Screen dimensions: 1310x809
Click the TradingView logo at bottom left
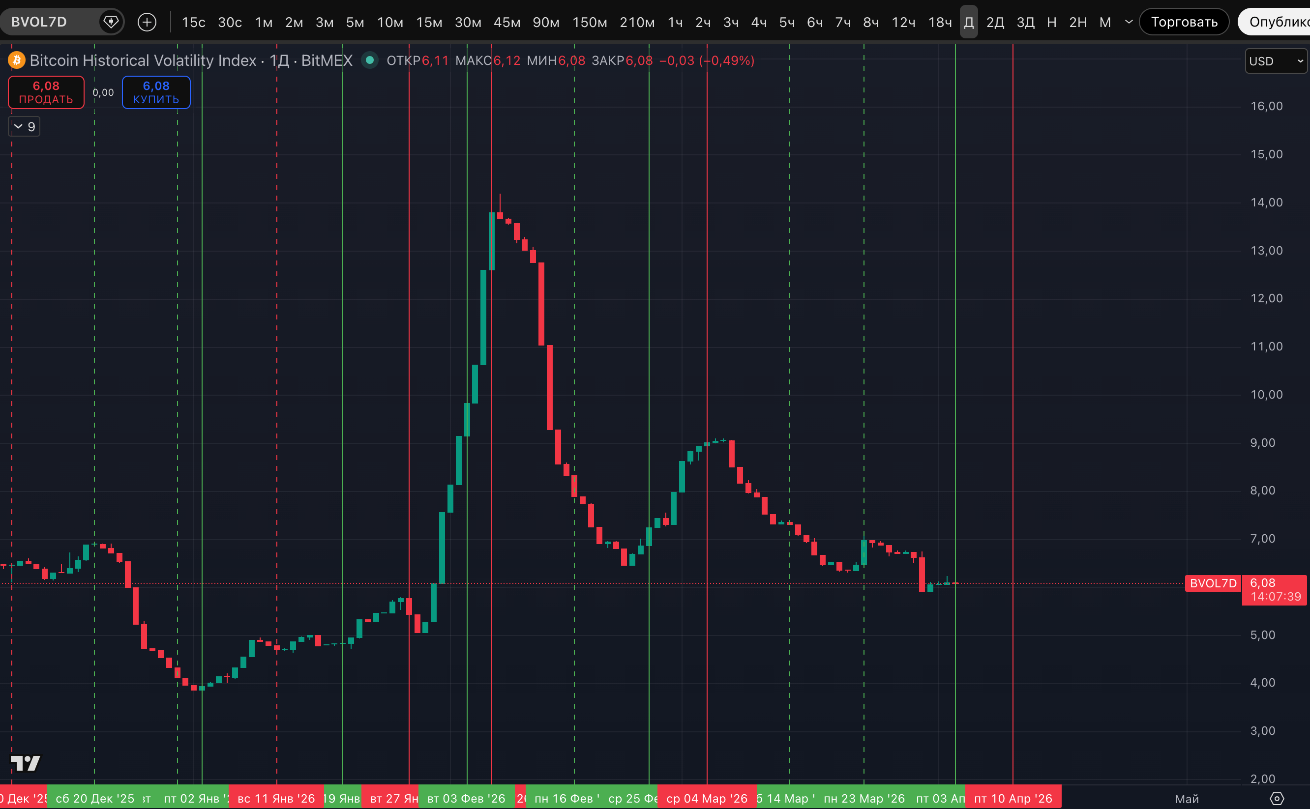pos(25,763)
